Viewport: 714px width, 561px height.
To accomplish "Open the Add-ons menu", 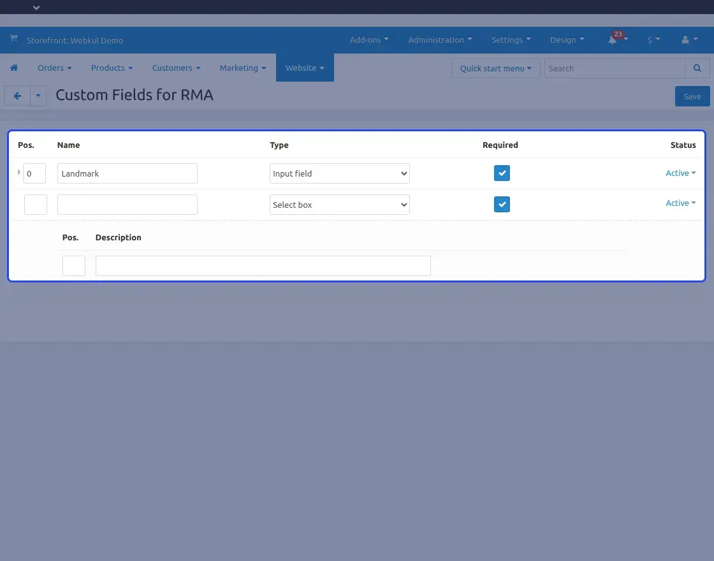I will pos(368,40).
